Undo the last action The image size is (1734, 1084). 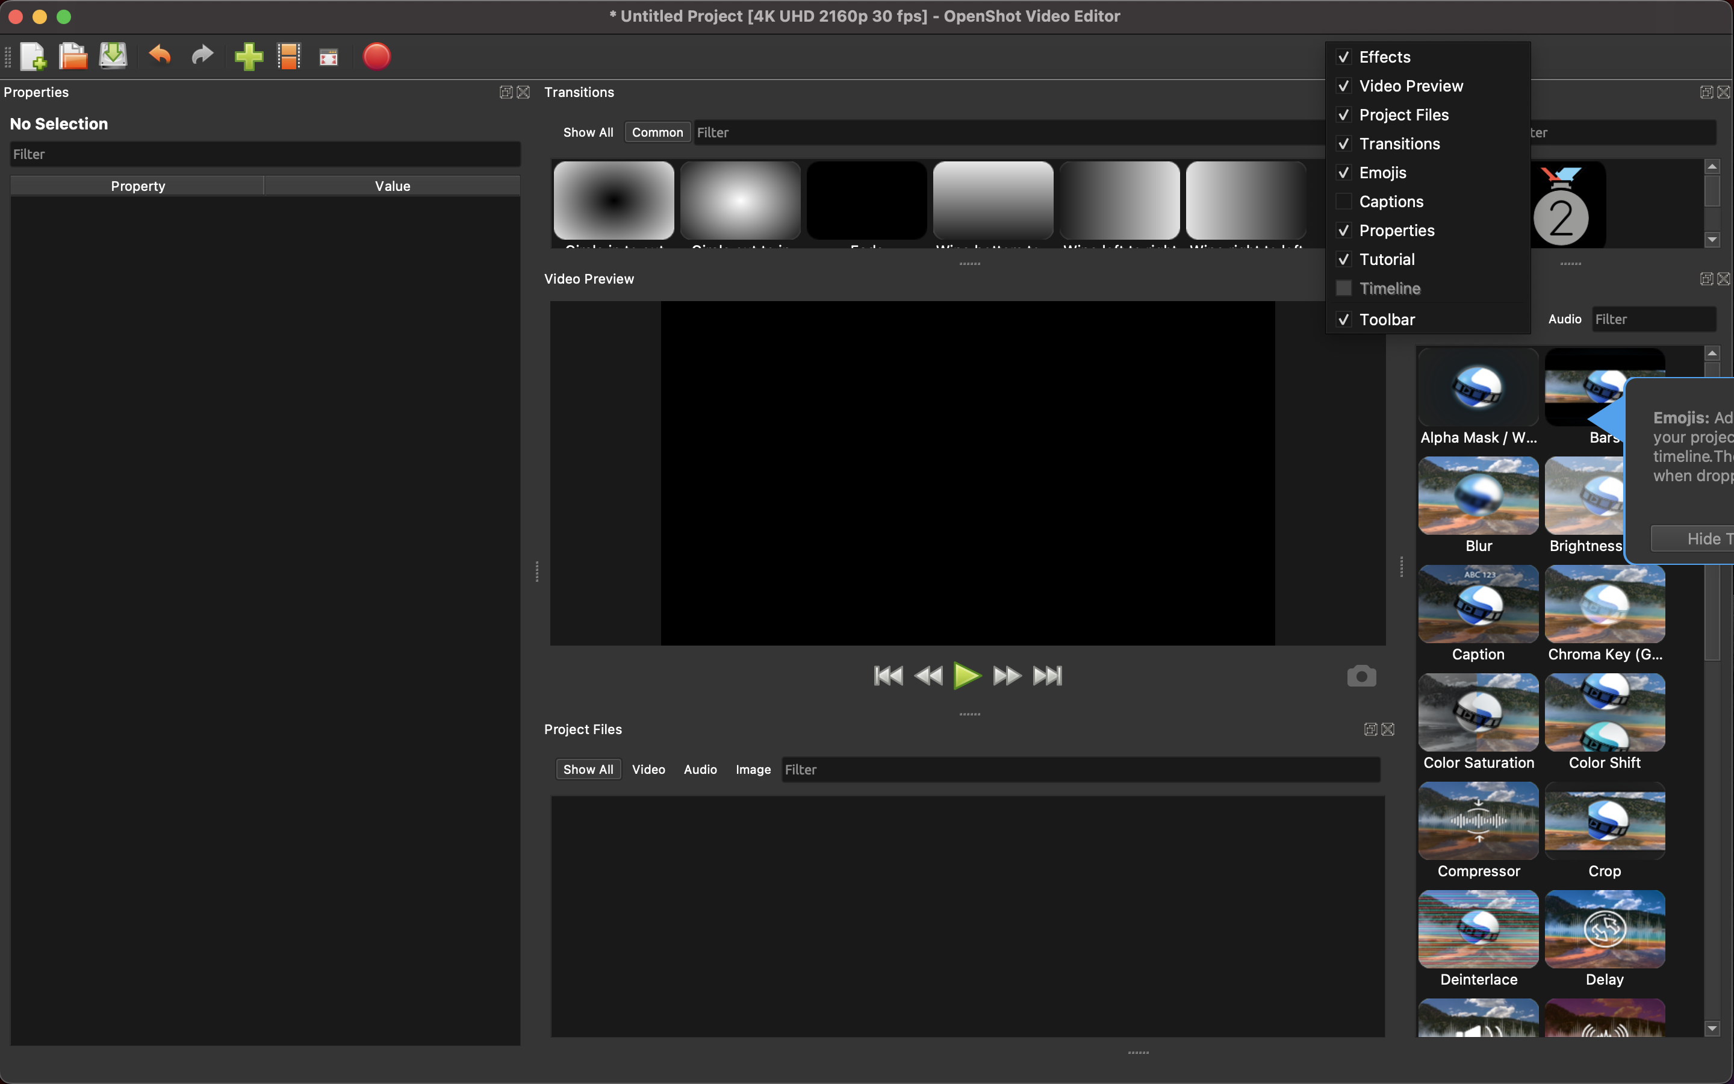coord(158,56)
